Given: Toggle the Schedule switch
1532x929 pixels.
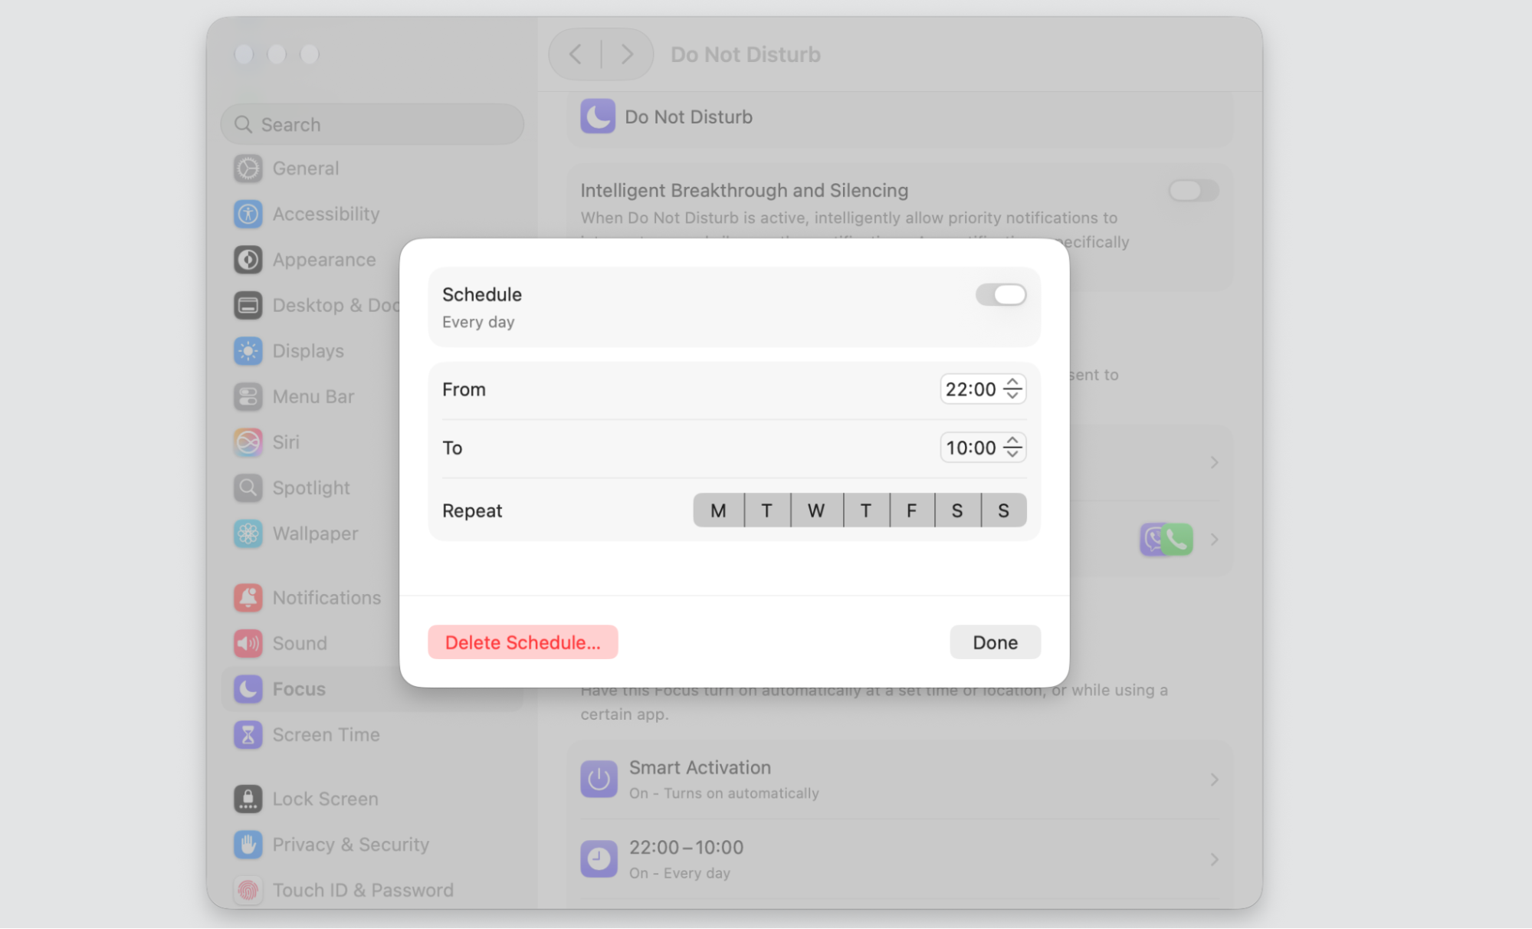Looking at the screenshot, I should (x=1000, y=295).
